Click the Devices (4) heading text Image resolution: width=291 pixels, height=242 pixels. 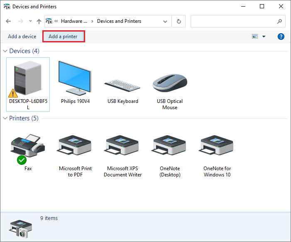click(24, 51)
